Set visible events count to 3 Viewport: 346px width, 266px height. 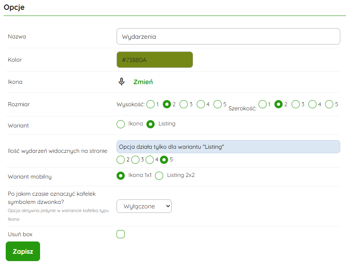point(135,159)
